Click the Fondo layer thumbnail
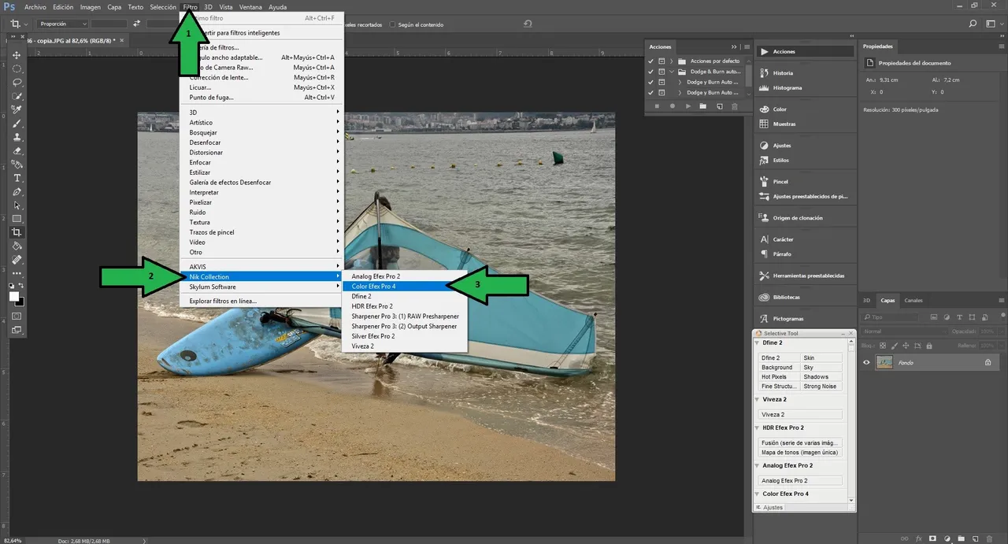1008x544 pixels. 884,362
